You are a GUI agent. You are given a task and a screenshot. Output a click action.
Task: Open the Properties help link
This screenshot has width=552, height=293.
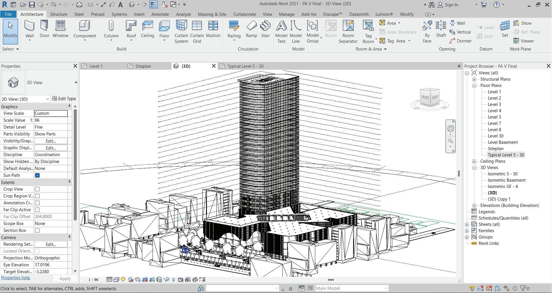[x=16, y=278]
